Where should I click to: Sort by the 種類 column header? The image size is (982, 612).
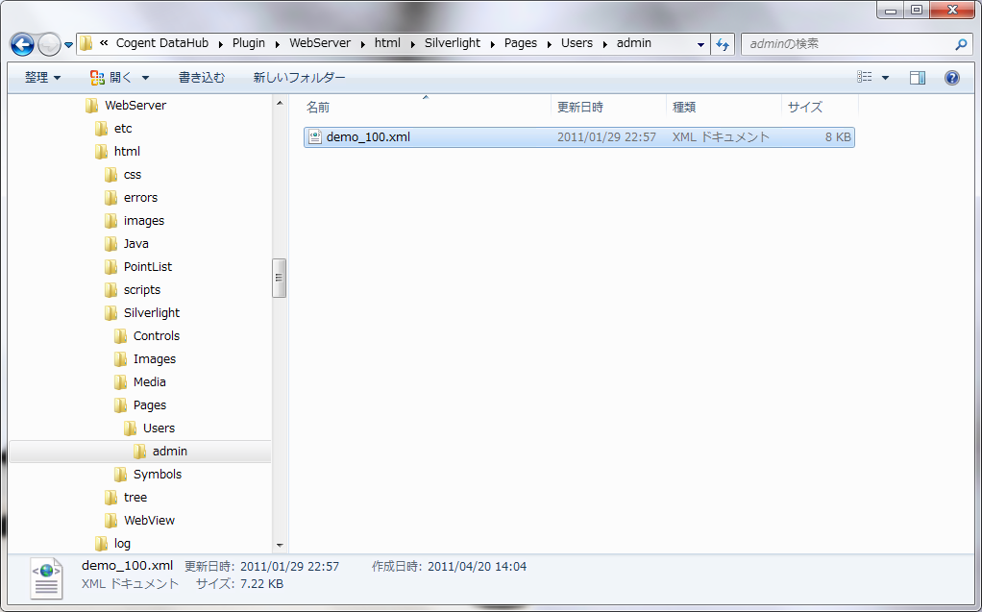[724, 107]
